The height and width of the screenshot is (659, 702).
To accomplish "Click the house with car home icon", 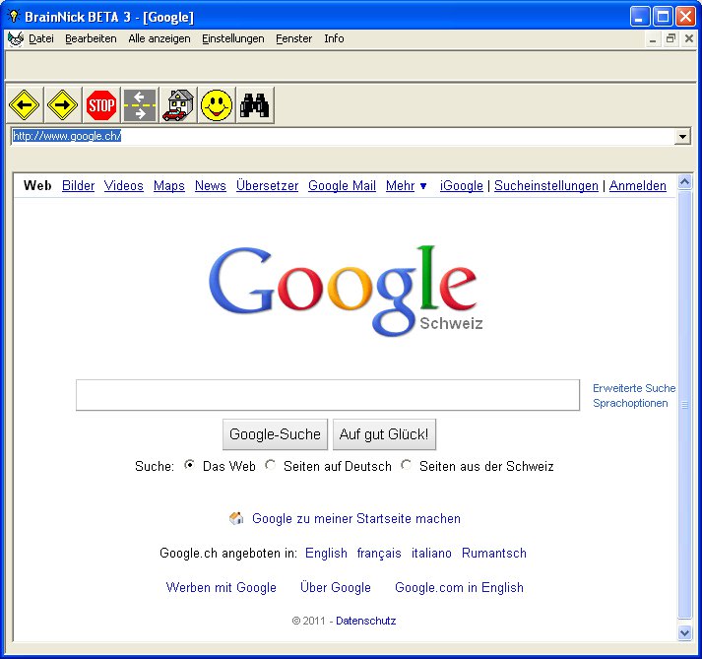I will 178,105.
